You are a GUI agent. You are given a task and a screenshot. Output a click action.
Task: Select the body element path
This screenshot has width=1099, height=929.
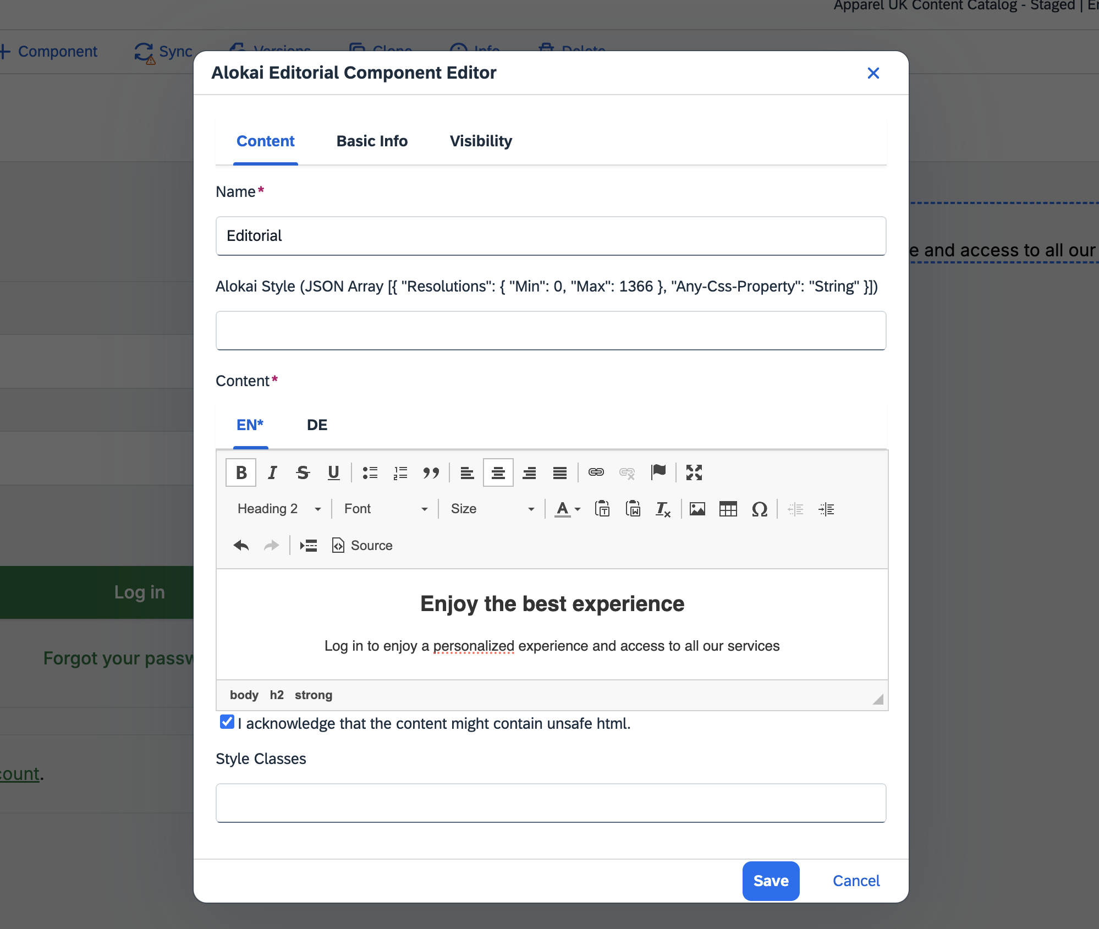click(x=244, y=695)
